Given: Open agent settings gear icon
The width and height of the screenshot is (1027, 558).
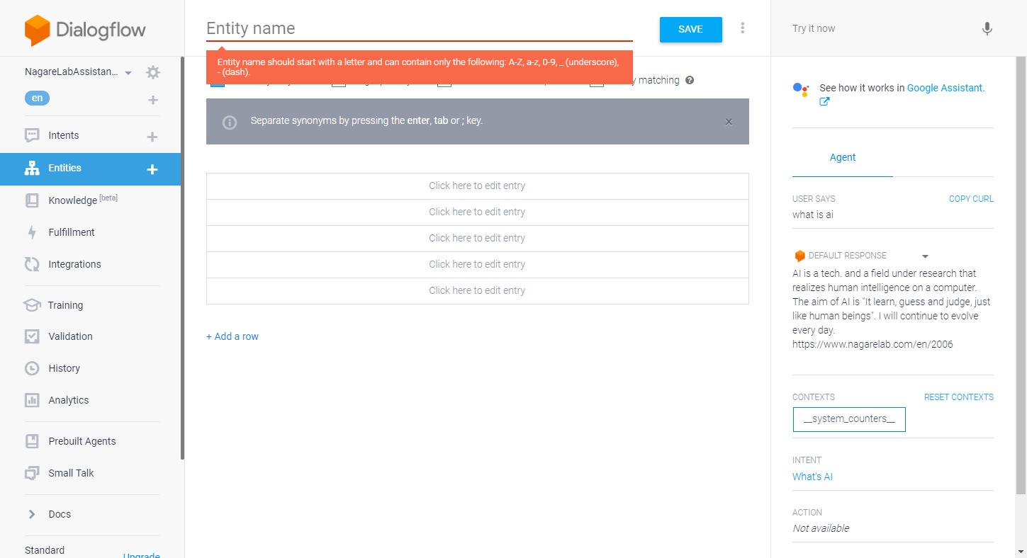Looking at the screenshot, I should 153,72.
